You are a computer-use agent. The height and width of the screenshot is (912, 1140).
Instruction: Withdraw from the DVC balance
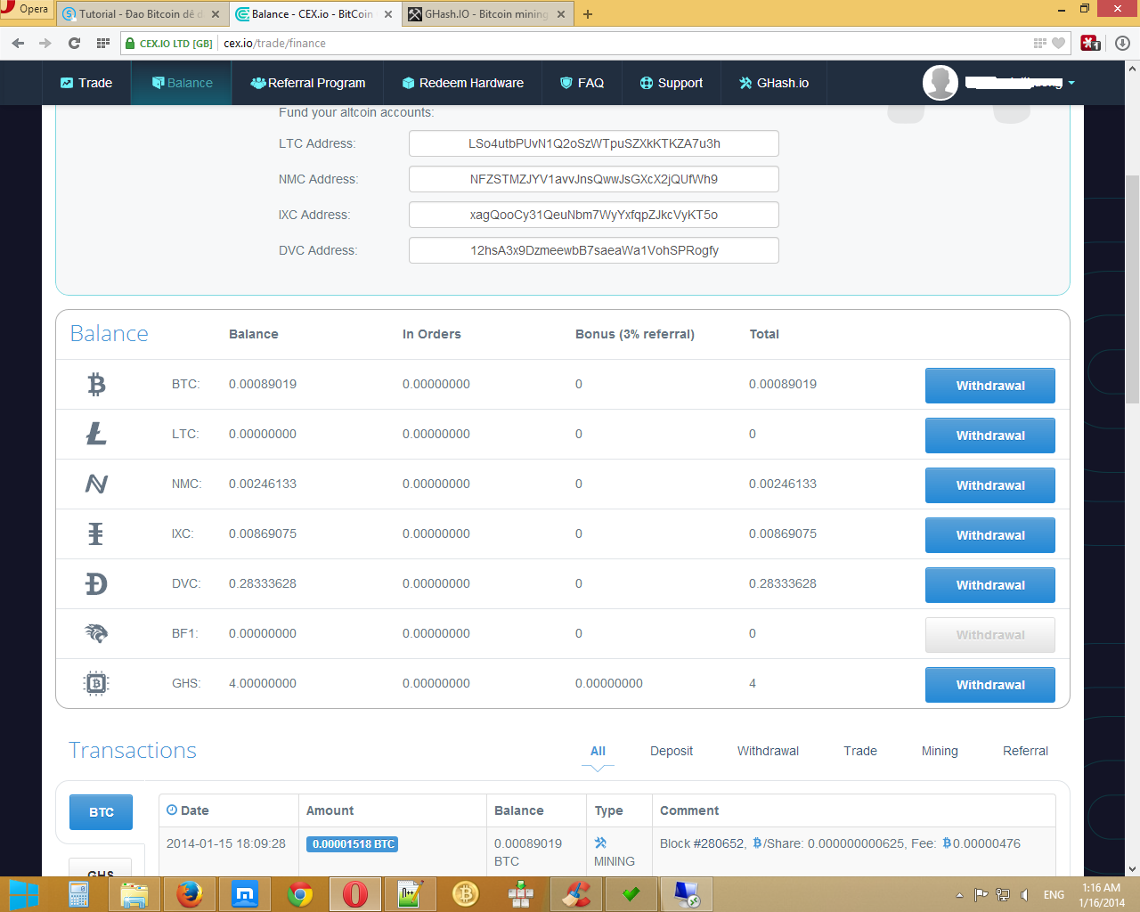point(990,585)
